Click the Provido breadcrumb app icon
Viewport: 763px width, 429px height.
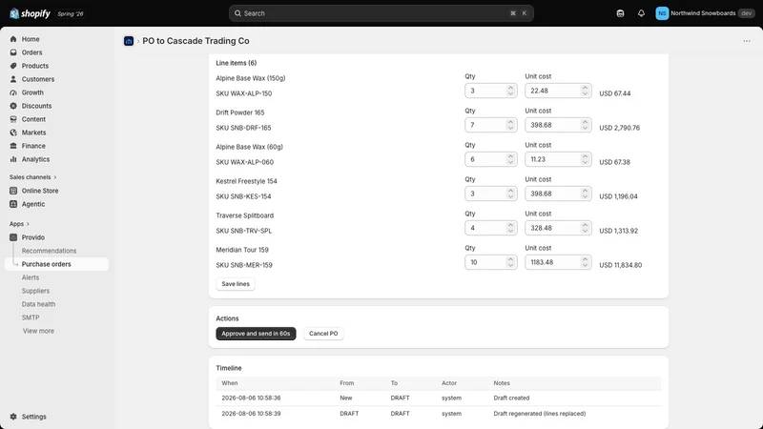coord(129,41)
